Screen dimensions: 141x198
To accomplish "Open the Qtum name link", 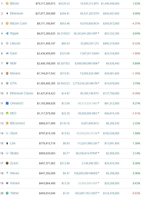I will (x=14, y=133).
